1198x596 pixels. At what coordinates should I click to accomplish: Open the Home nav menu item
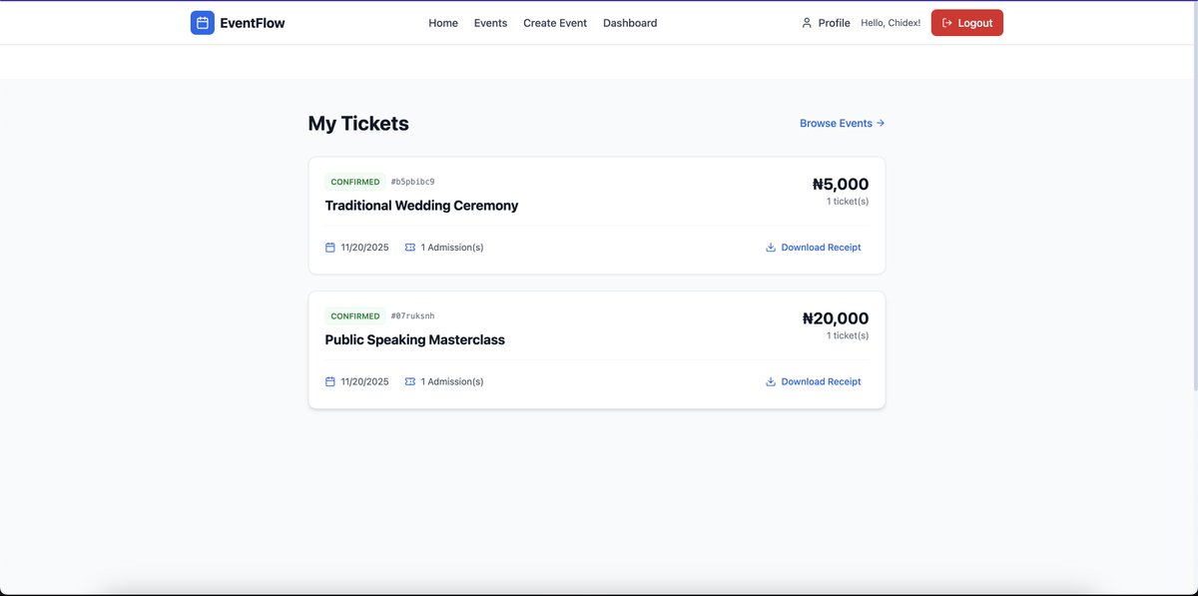[443, 23]
